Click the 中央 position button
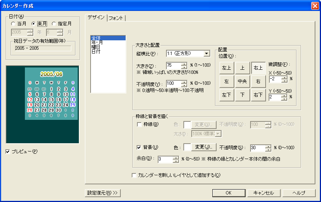The height and width of the screenshot is (202, 321). (x=242, y=81)
